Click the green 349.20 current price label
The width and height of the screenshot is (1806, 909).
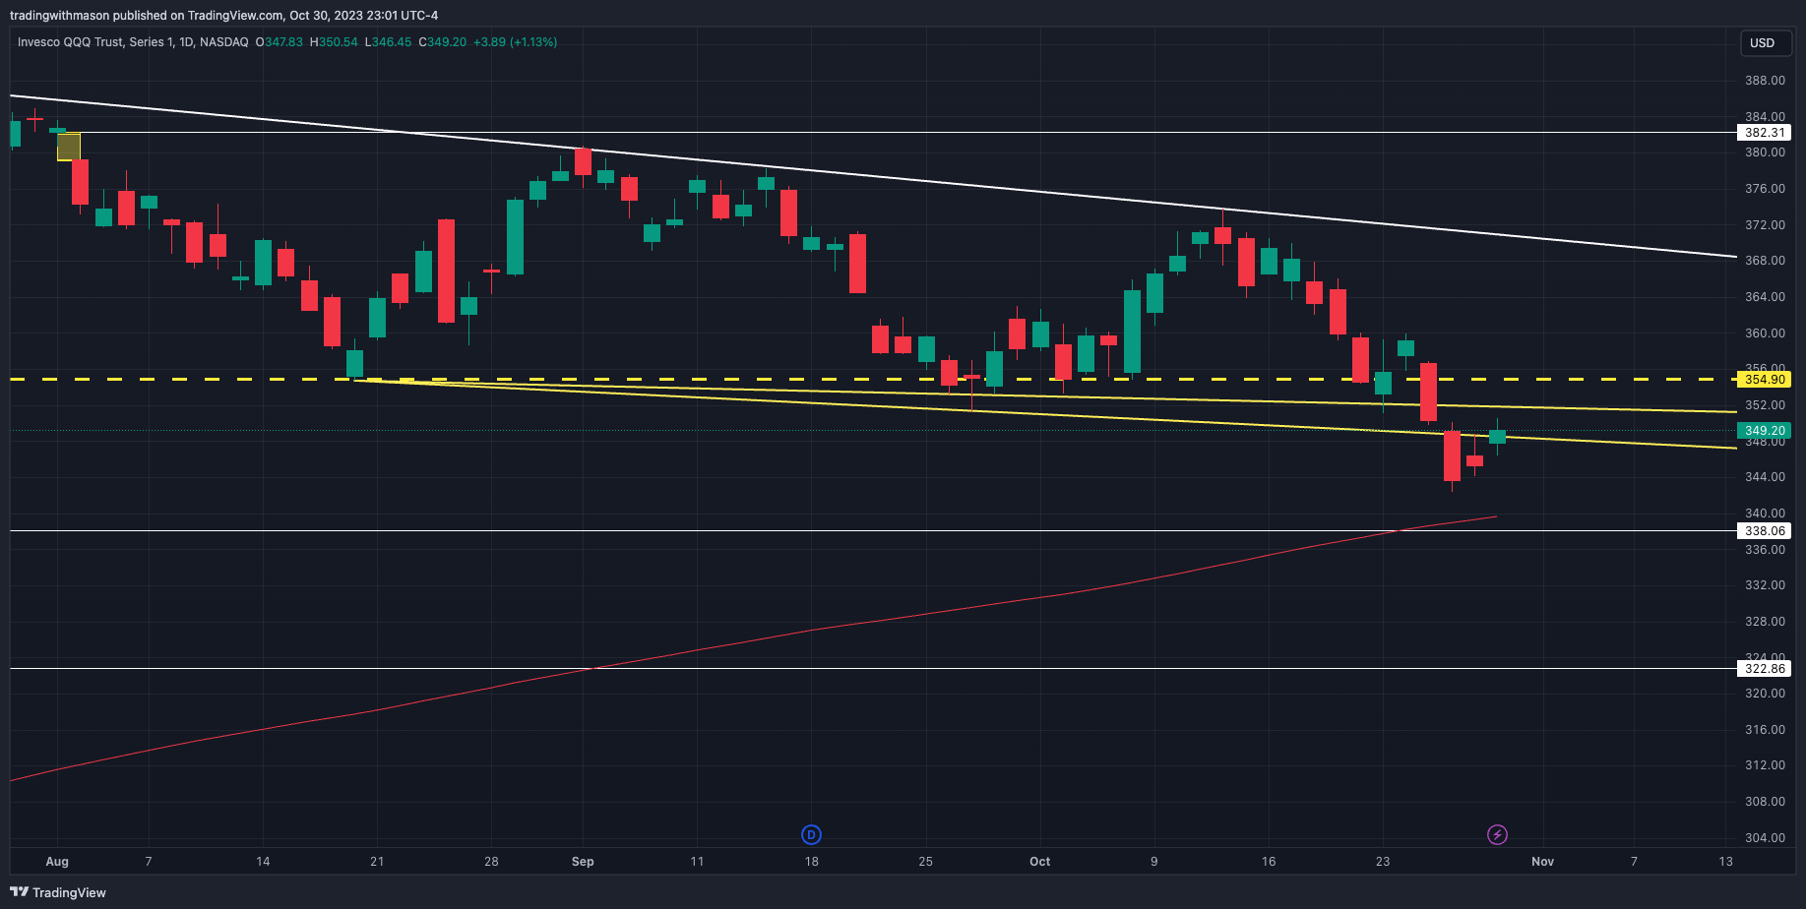coord(1765,431)
